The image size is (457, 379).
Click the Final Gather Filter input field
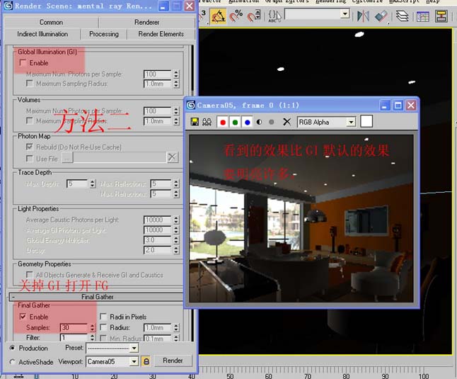(74, 338)
